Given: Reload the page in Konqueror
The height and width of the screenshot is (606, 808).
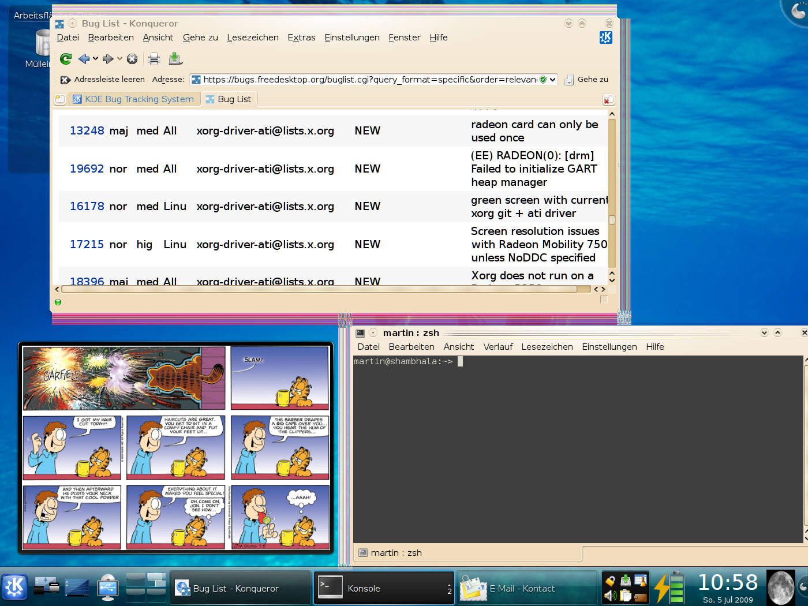Looking at the screenshot, I should pos(66,59).
